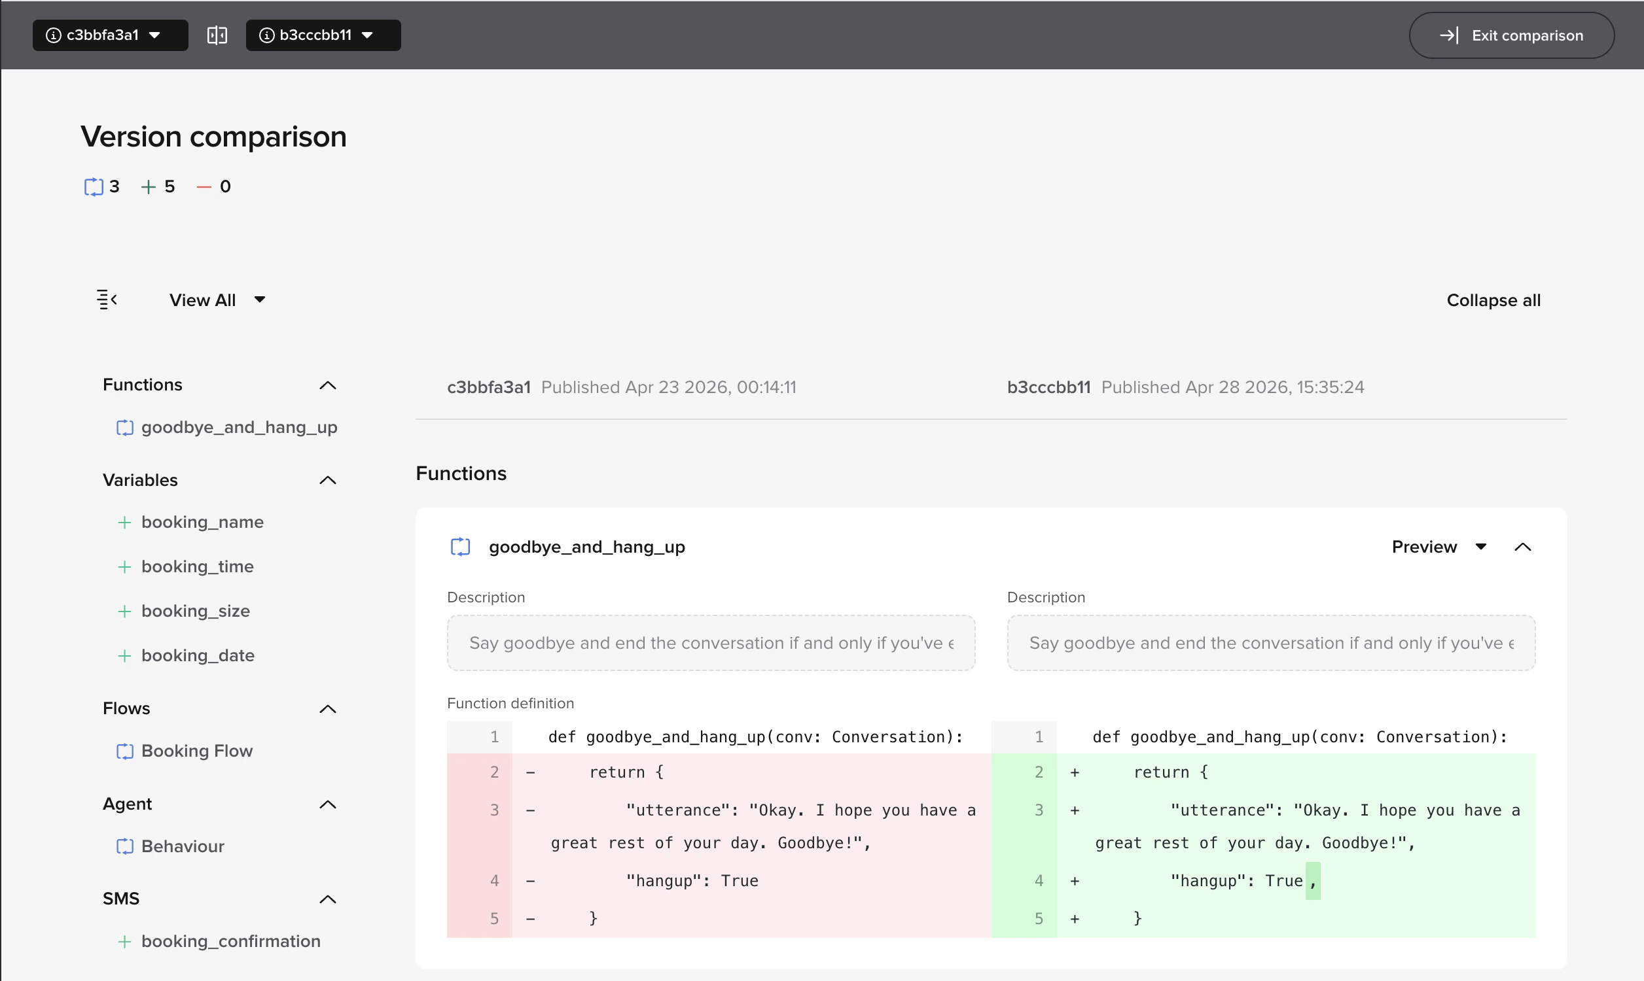Click the Functions section heading
1644x981 pixels.
(461, 473)
